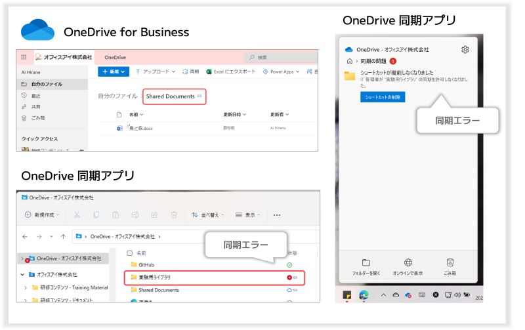Click ごみ箱 in the sync panel footer
The image size is (525, 330).
point(450,267)
